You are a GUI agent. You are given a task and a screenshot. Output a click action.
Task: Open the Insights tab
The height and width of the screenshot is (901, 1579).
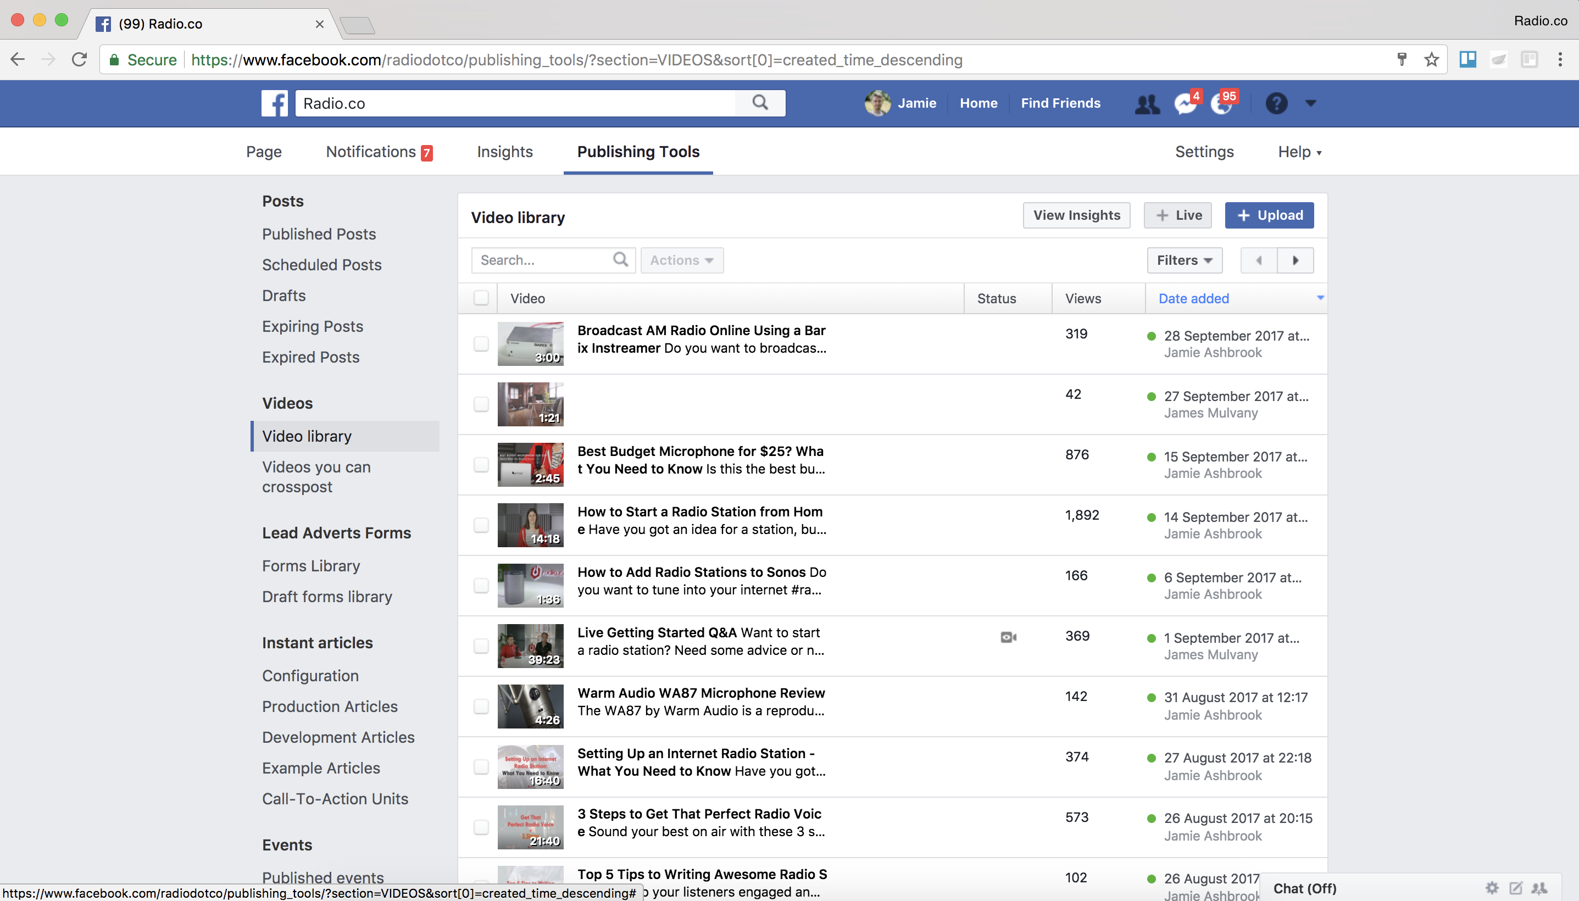point(504,152)
